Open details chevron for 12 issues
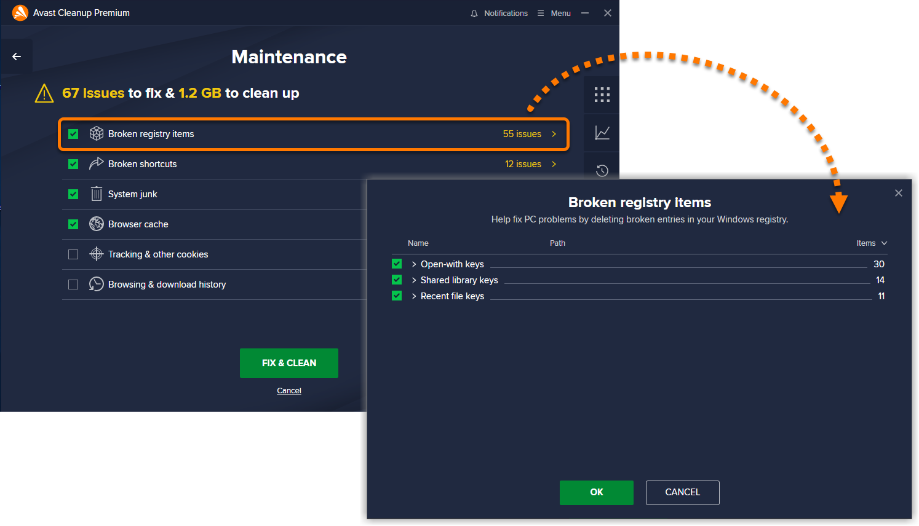Viewport: 919px width, 526px height. [554, 164]
